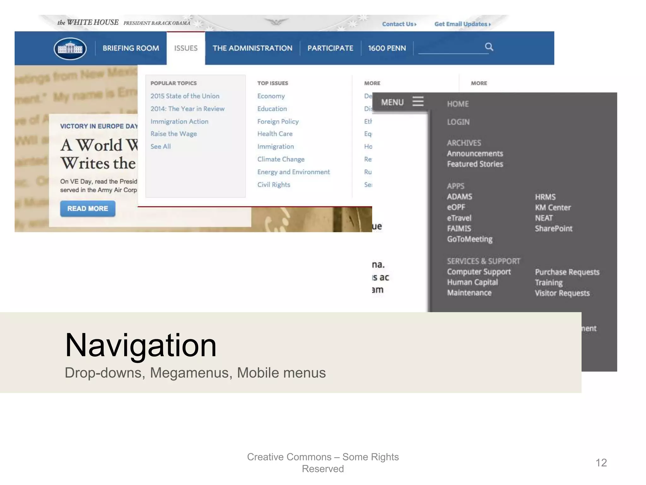646x485 pixels.
Task: Open the Briefing Room menu
Action: [131, 48]
